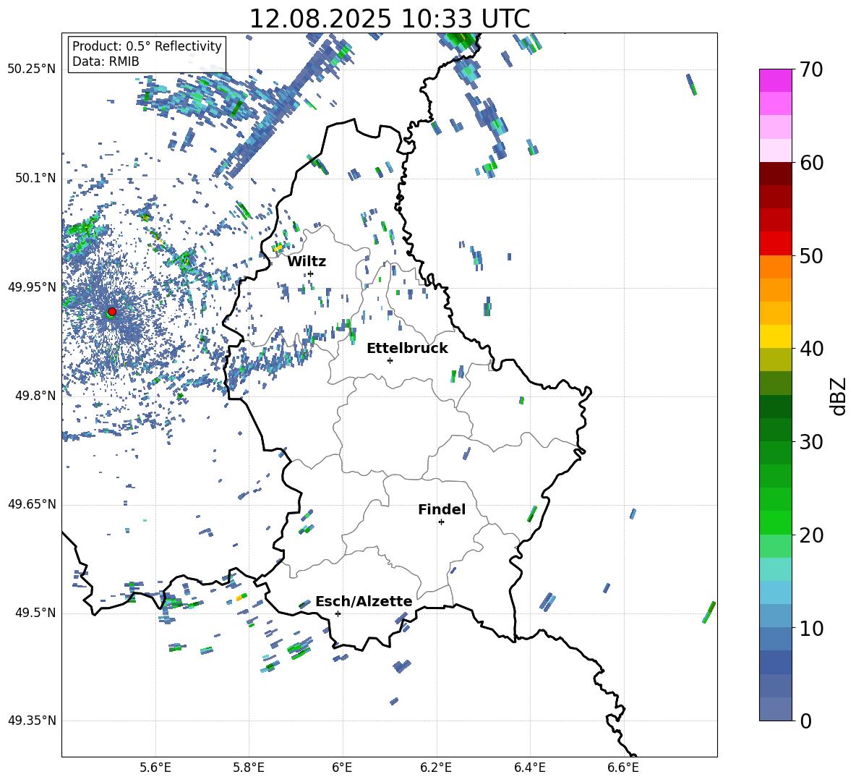Click the 49.8°N latitude label
Viewport: 856px width, 782px height.
[x=35, y=396]
